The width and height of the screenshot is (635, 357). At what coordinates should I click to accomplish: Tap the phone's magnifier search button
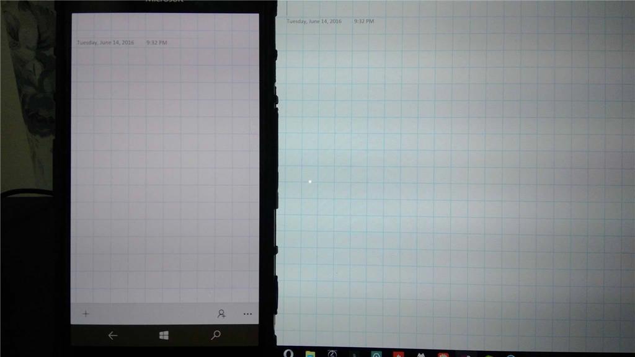point(216,335)
